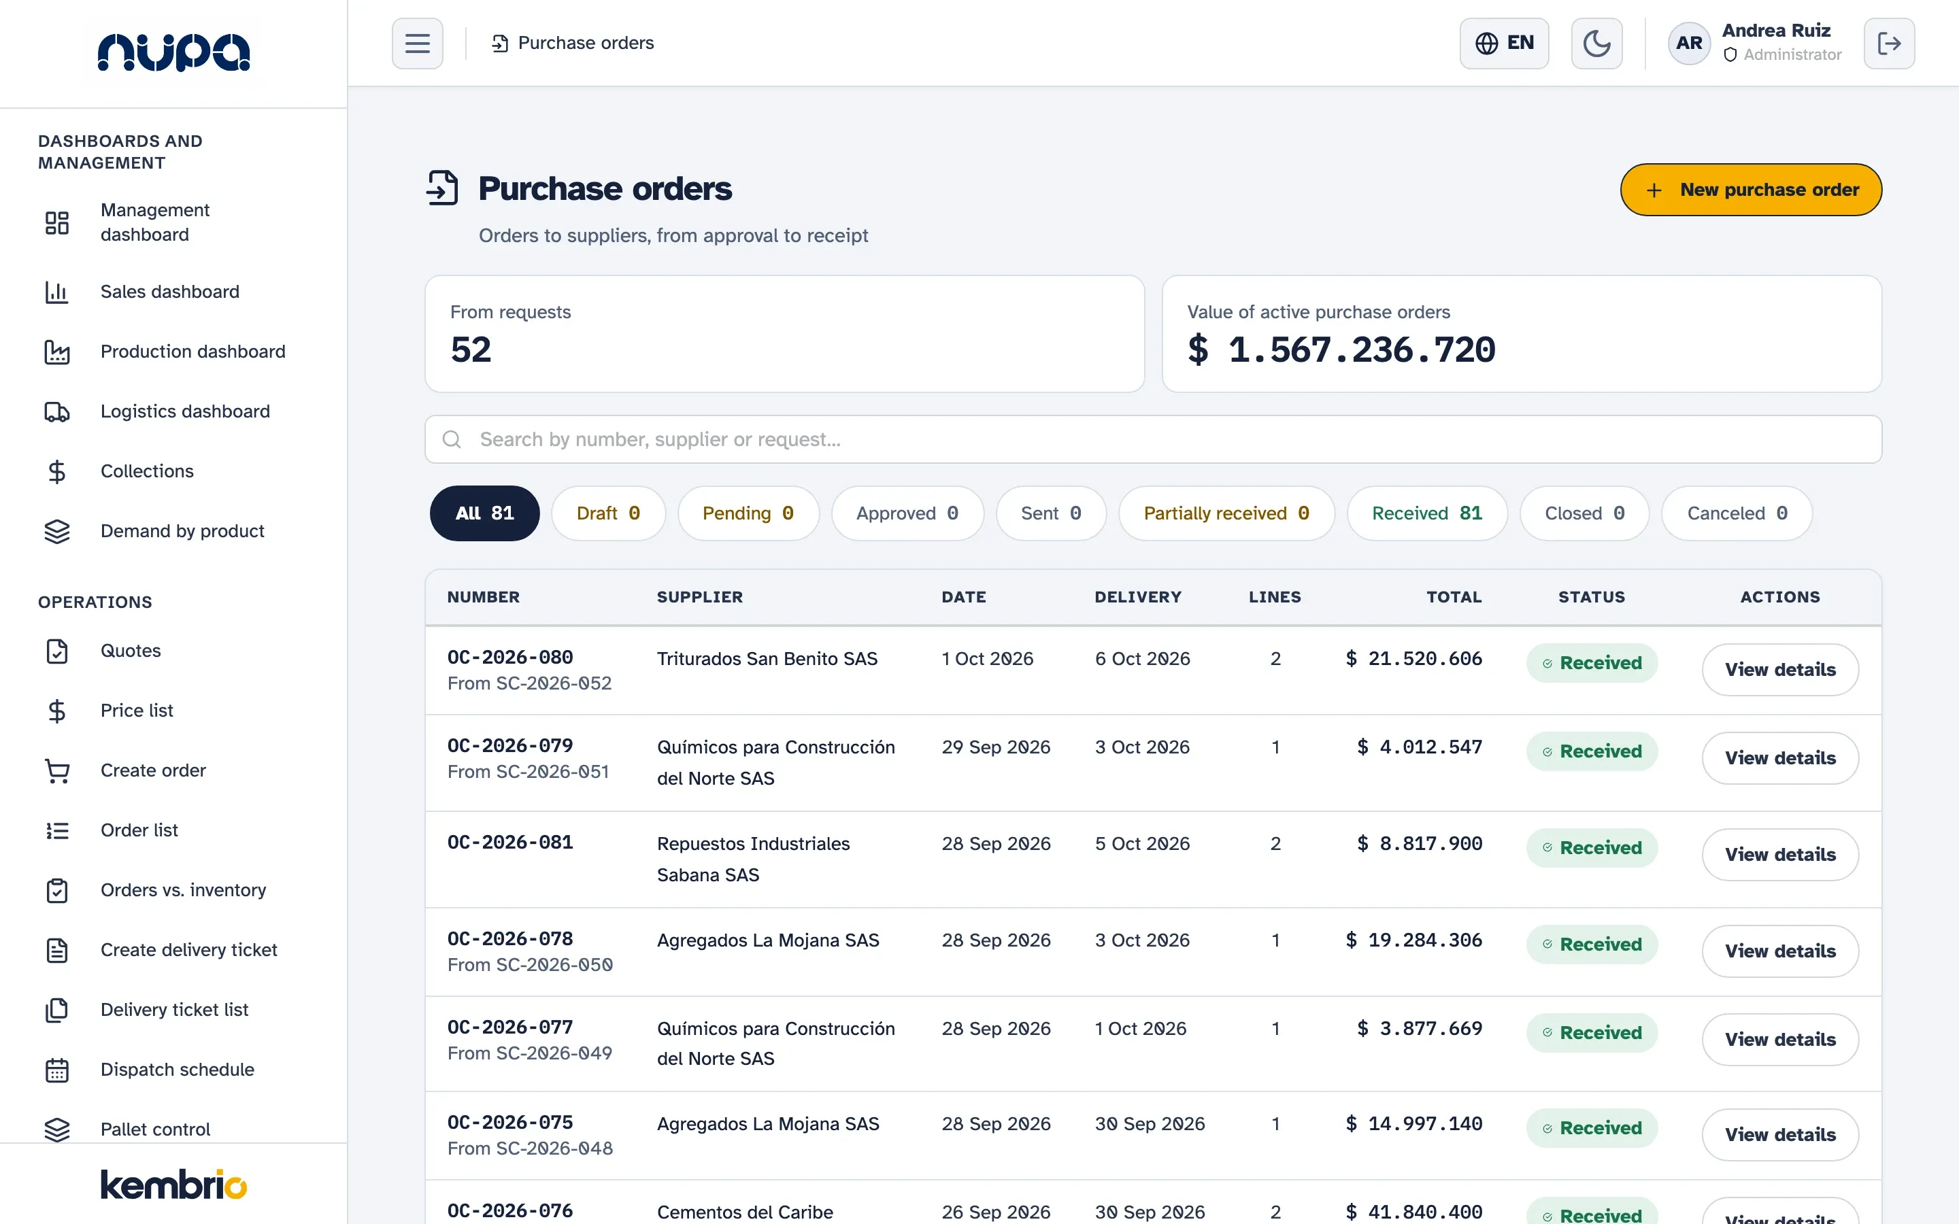The height and width of the screenshot is (1224, 1959).
Task: View details for OC-2026-078
Action: [1779, 951]
